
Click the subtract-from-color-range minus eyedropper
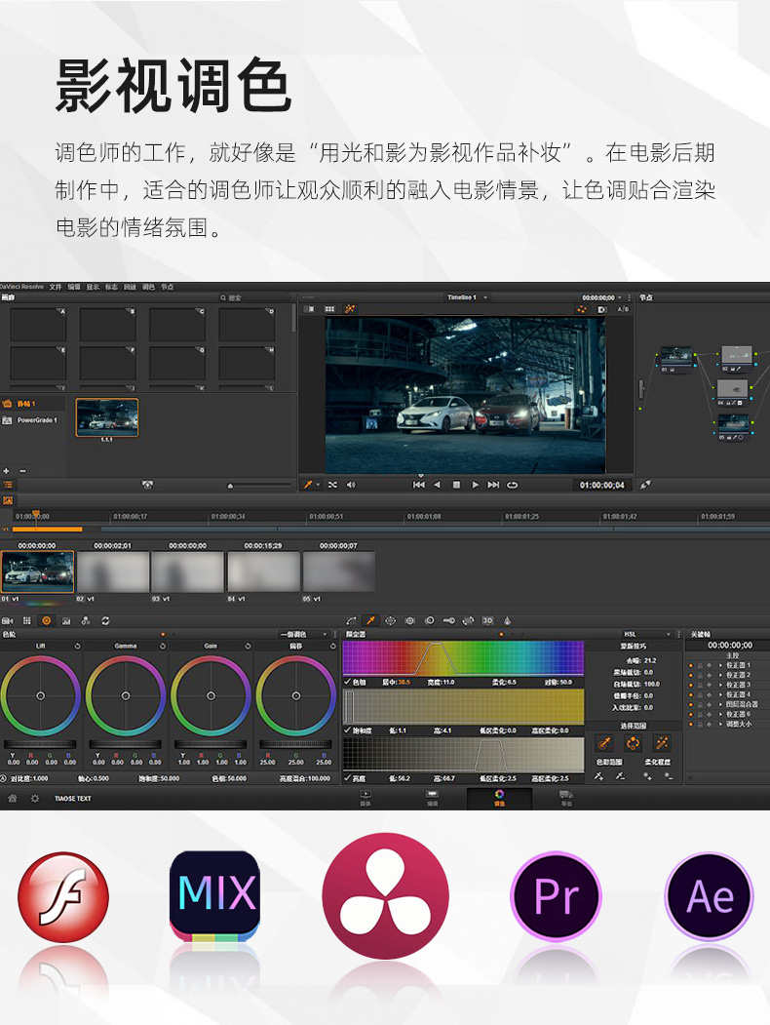pos(620,776)
